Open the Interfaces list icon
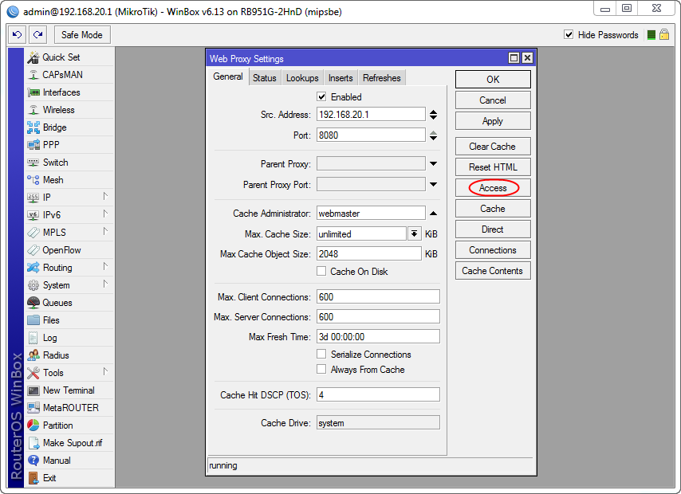The image size is (681, 494). coord(33,92)
